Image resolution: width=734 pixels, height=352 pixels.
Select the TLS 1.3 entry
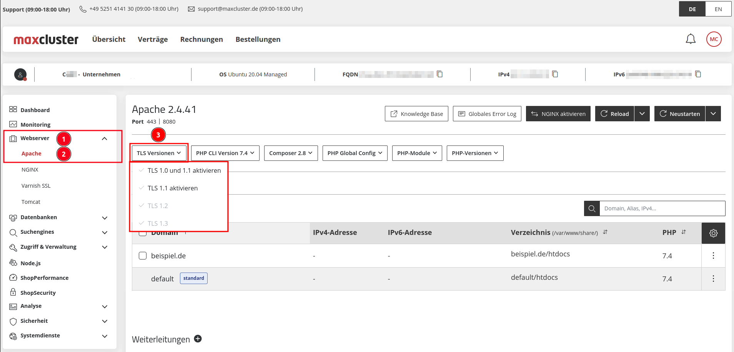point(158,223)
